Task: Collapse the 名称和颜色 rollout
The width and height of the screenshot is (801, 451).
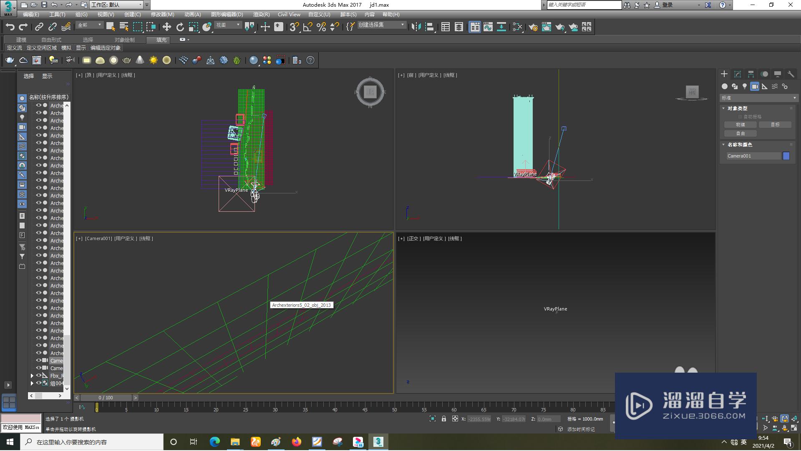Action: click(x=723, y=145)
